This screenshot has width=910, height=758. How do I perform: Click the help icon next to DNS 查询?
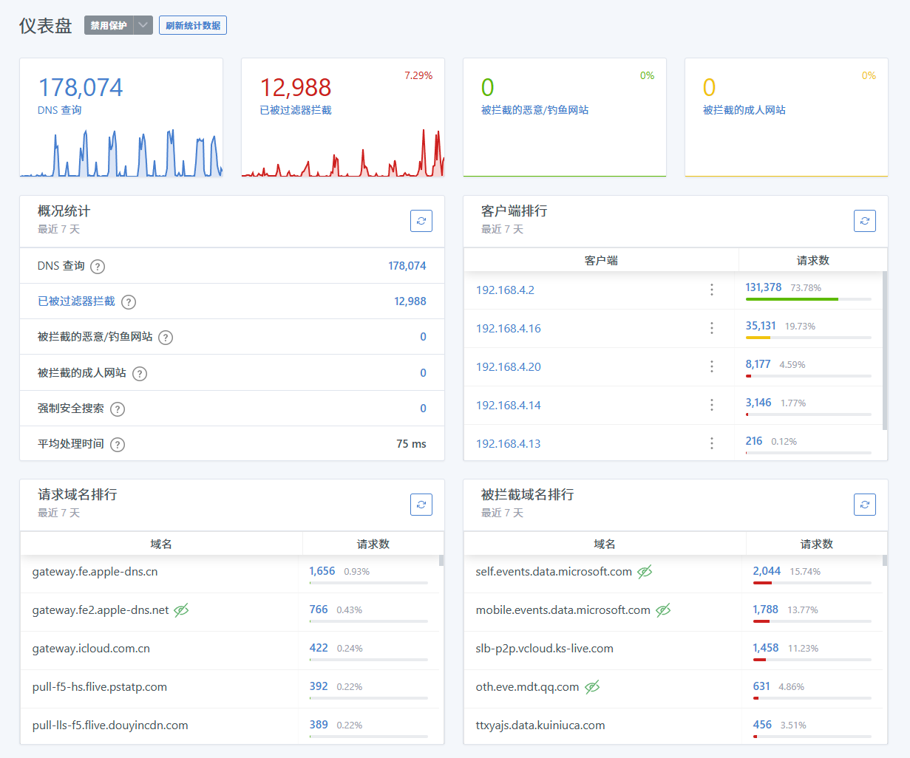[x=98, y=267]
